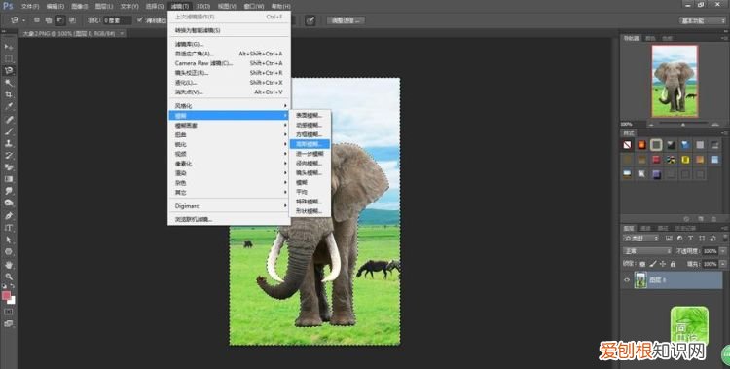Open workspace switcher dropdown at top right
Image resolution: width=730 pixels, height=369 pixels.
(x=702, y=20)
